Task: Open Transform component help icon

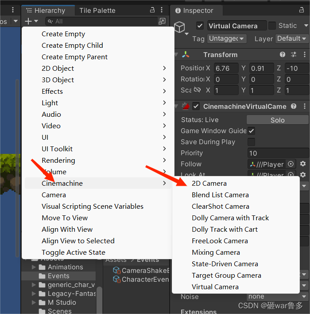Action: [x=283, y=54]
